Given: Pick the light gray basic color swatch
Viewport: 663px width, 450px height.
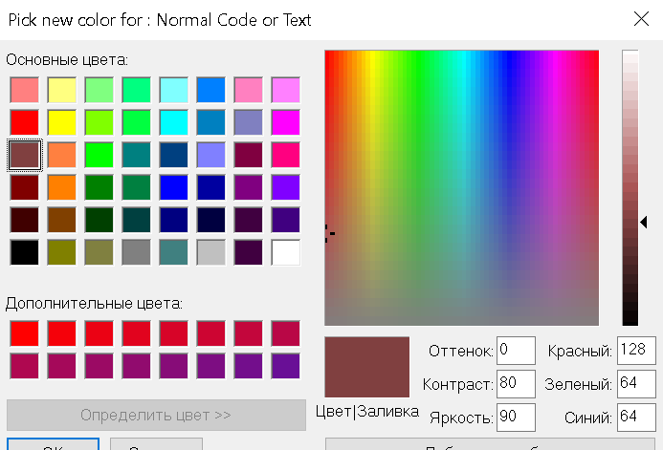Looking at the screenshot, I should pos(211,252).
